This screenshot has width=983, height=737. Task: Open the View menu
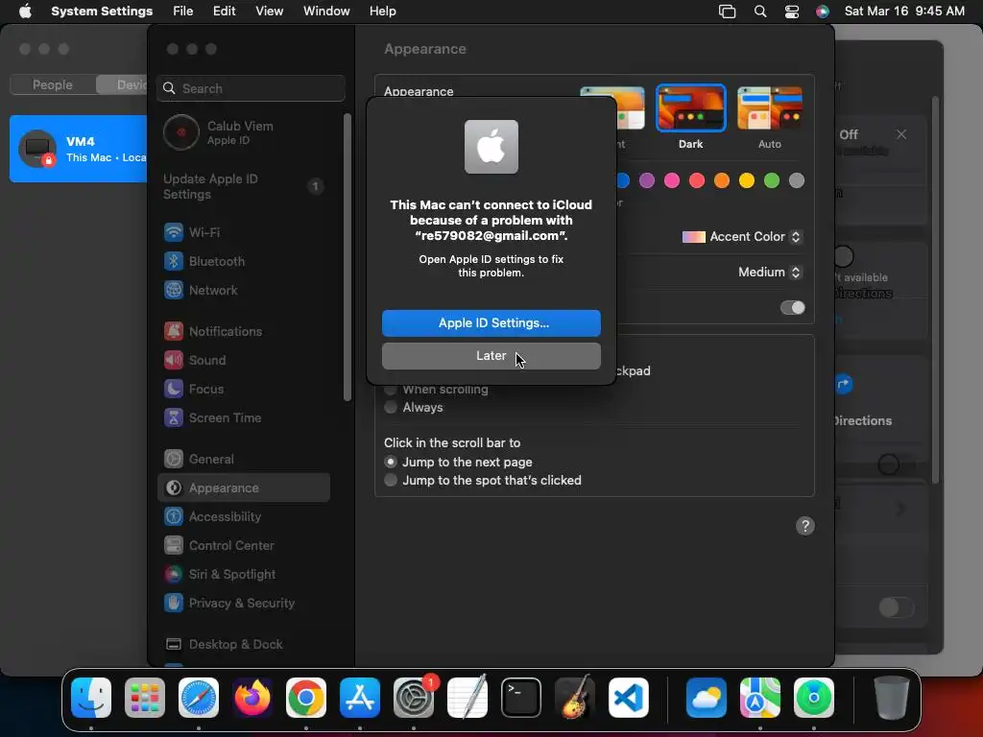(x=269, y=12)
